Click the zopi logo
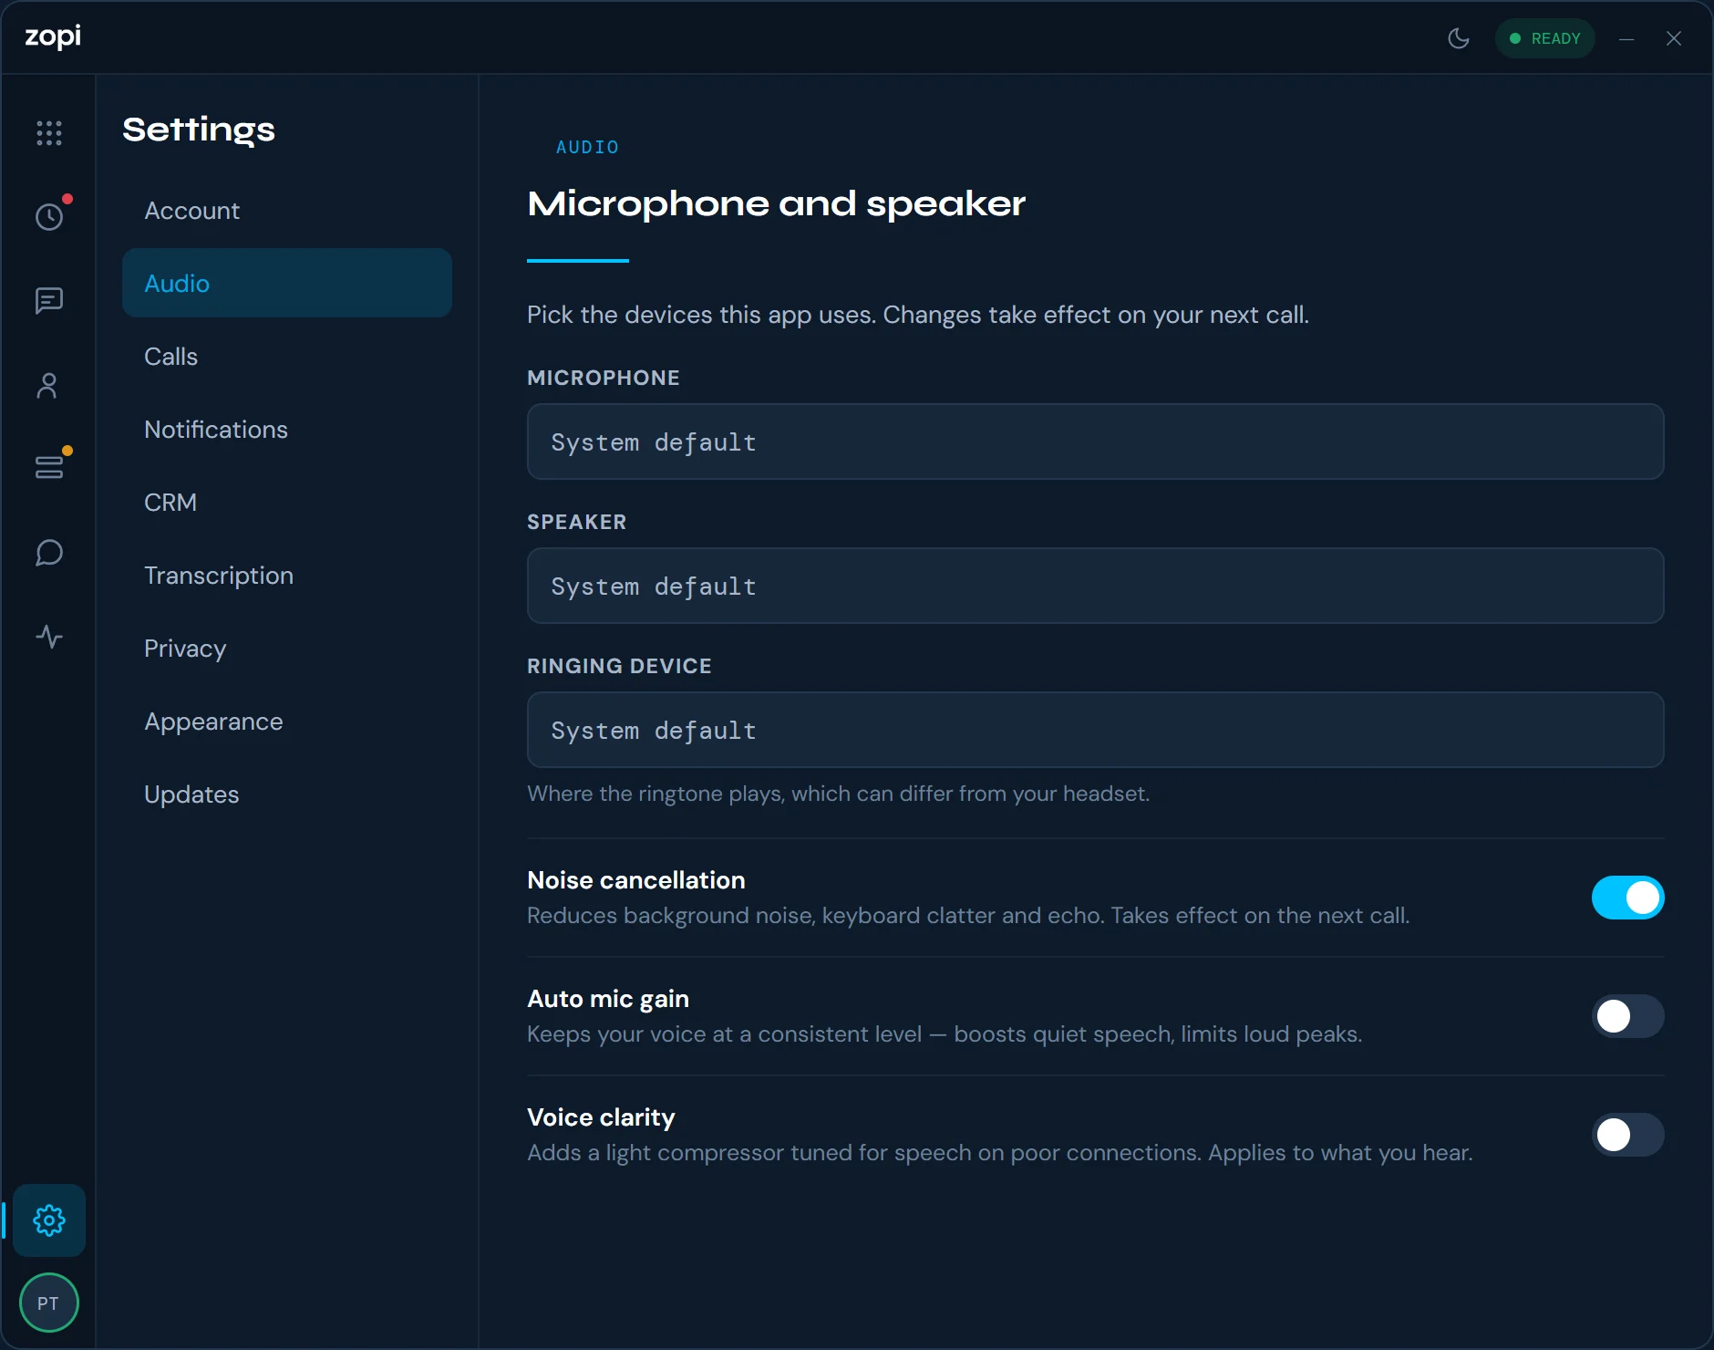This screenshot has height=1350, width=1714. coord(53,36)
